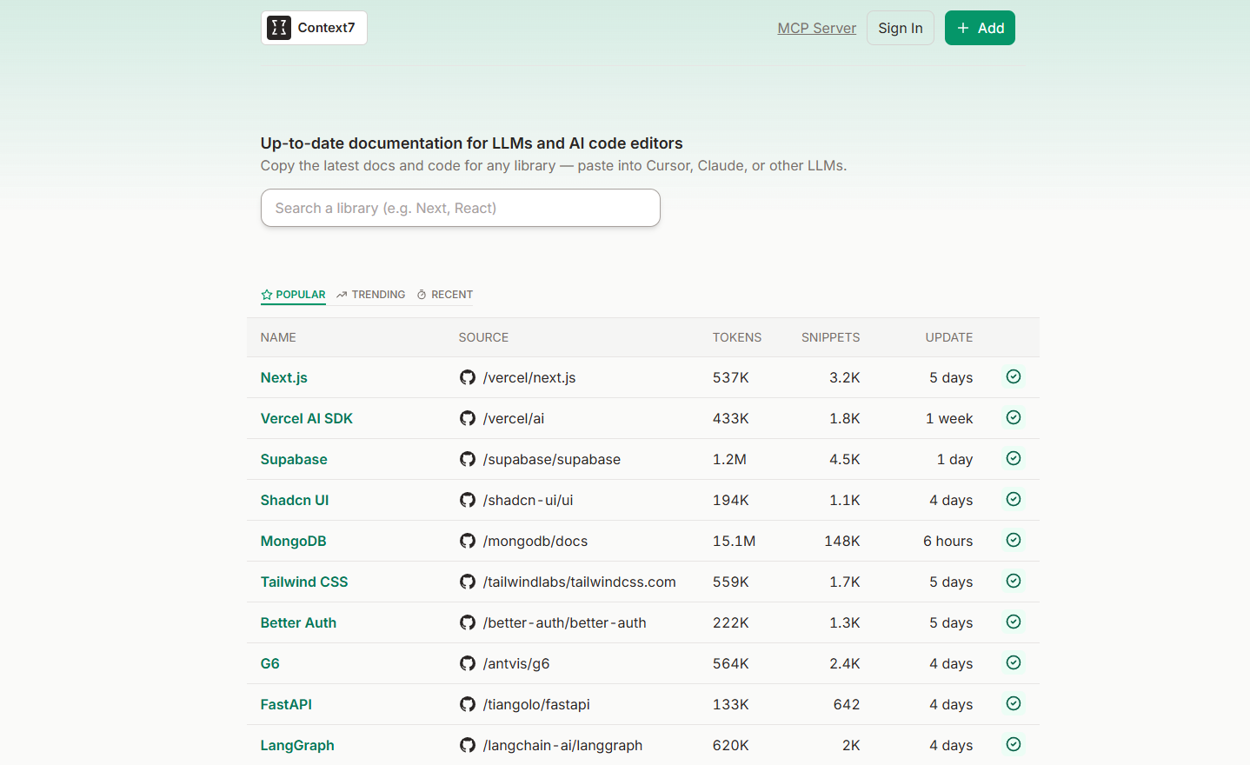Switch to the Trending tab
This screenshot has height=765, width=1250.
point(371,295)
